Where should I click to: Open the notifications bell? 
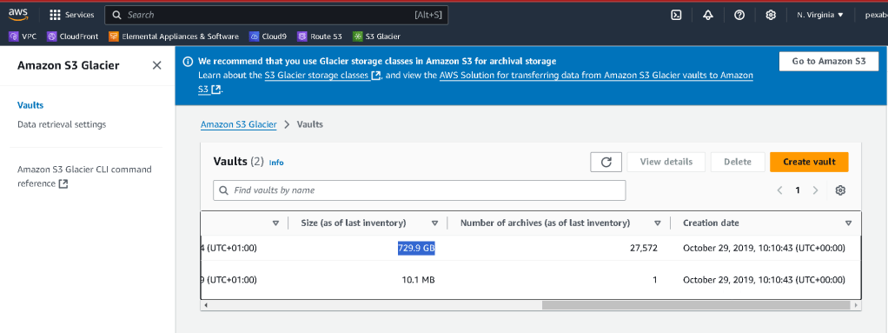click(x=707, y=16)
